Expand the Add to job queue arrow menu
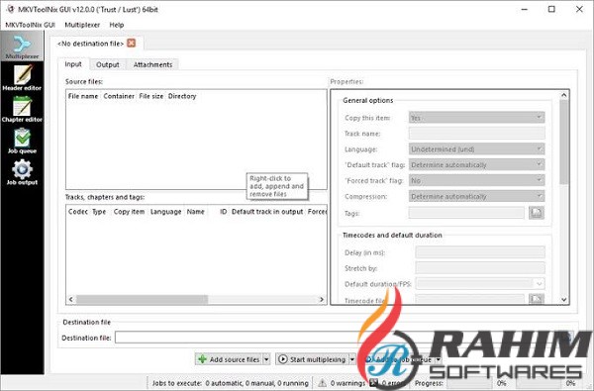 [x=439, y=359]
